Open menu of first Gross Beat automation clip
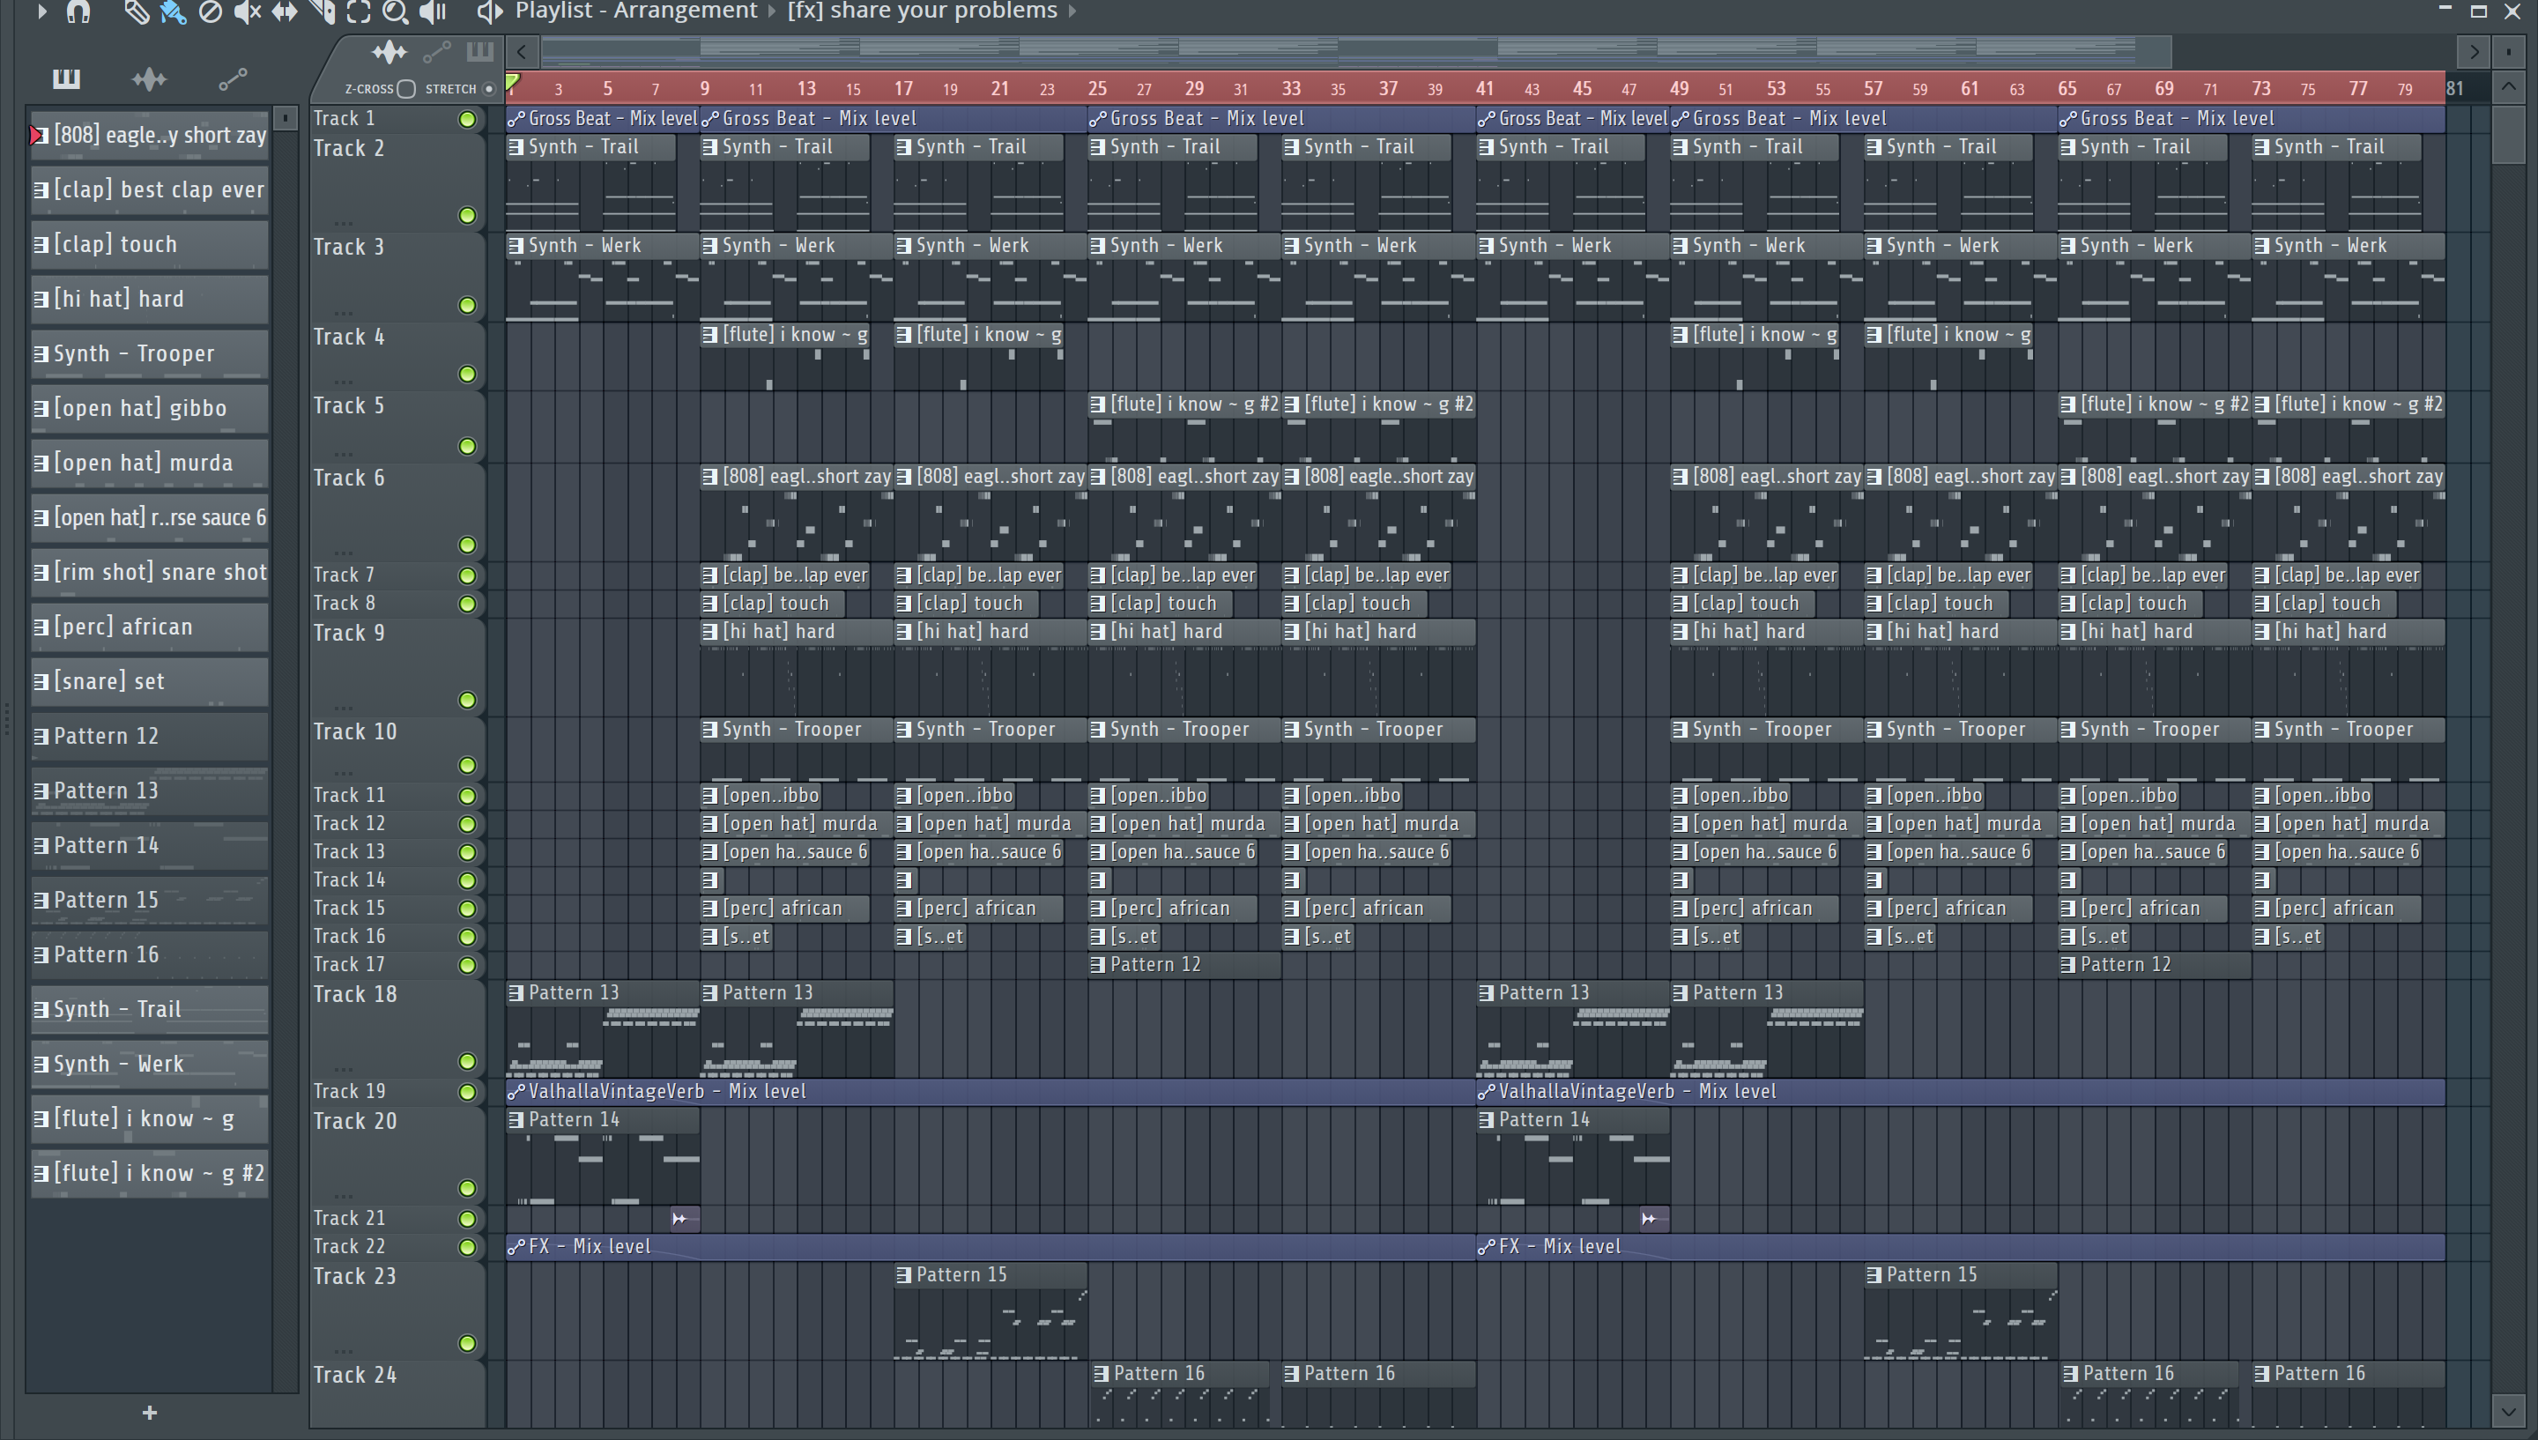 click(x=516, y=119)
